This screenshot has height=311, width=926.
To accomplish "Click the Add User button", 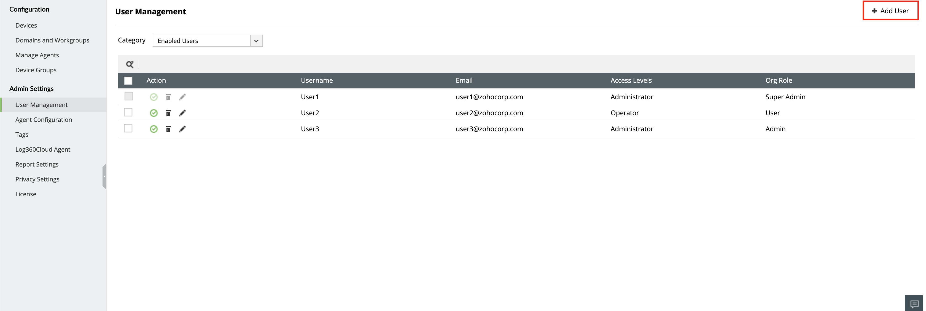I will point(890,10).
